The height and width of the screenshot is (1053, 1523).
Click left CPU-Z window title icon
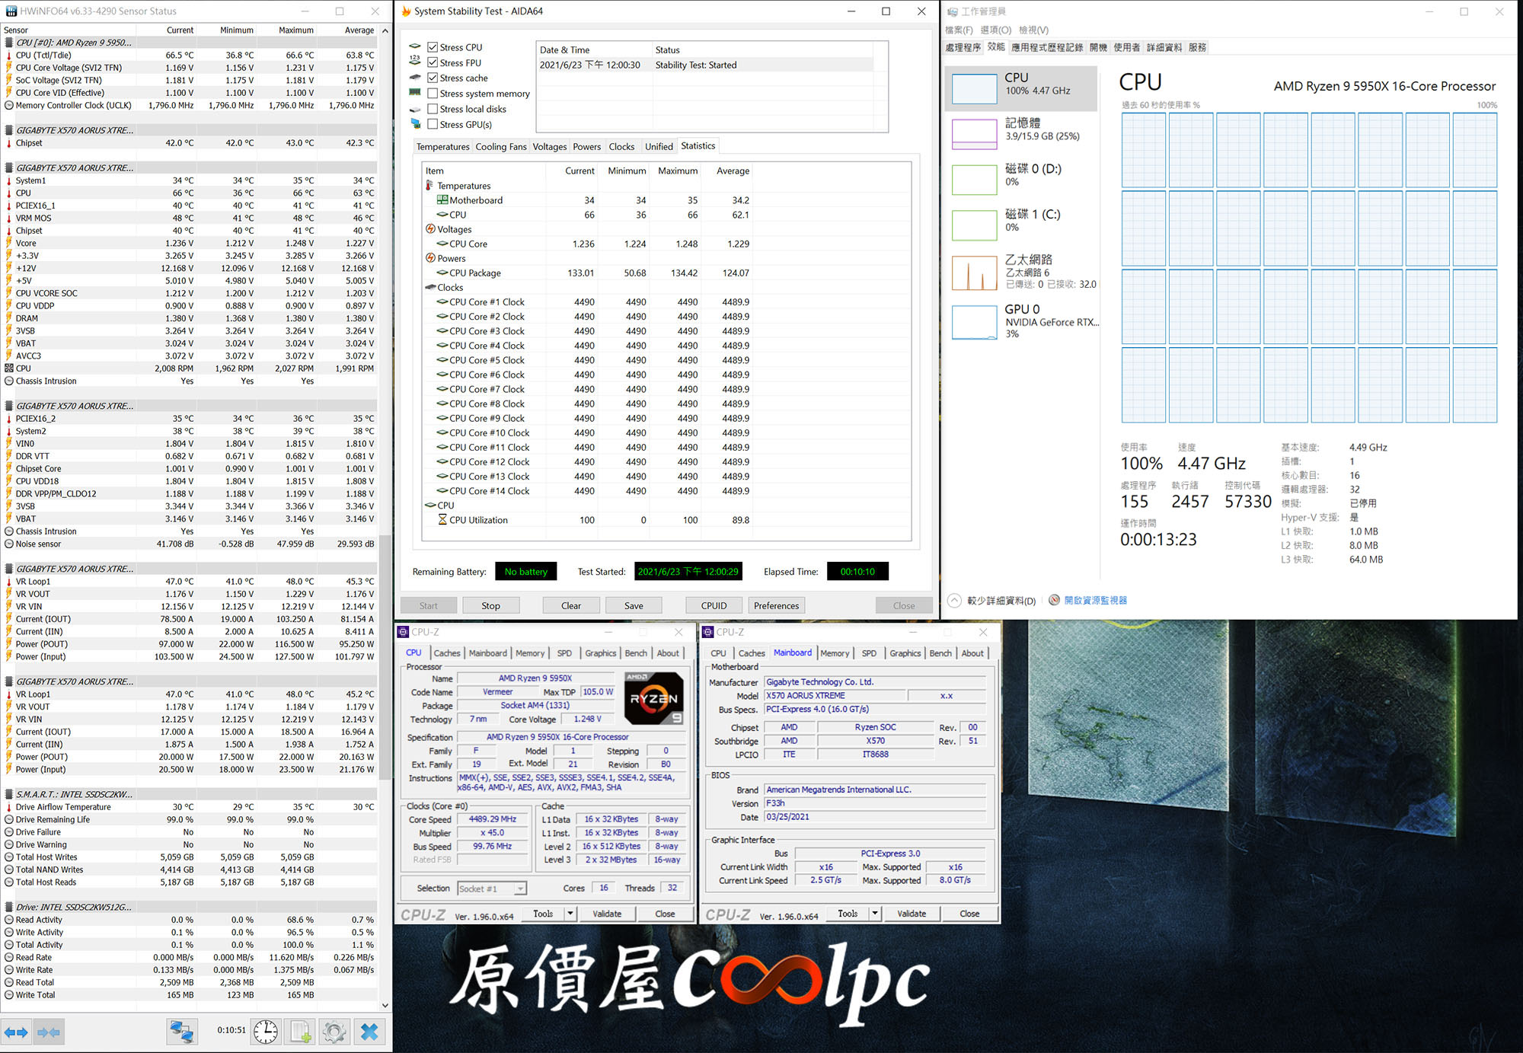point(404,632)
